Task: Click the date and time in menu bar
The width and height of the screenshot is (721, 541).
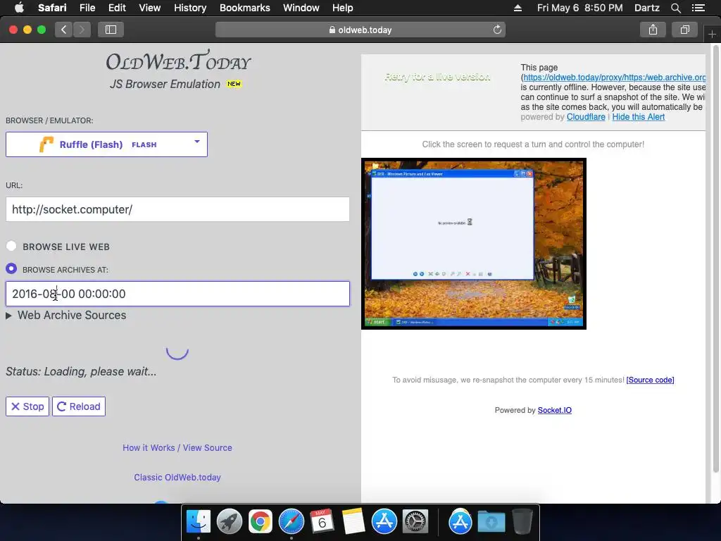Action: (x=580, y=8)
